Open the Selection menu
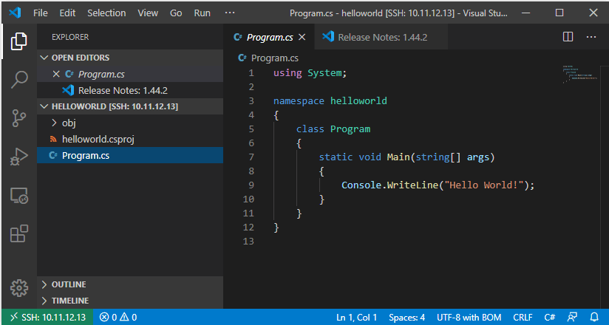609x325 pixels. coord(106,13)
